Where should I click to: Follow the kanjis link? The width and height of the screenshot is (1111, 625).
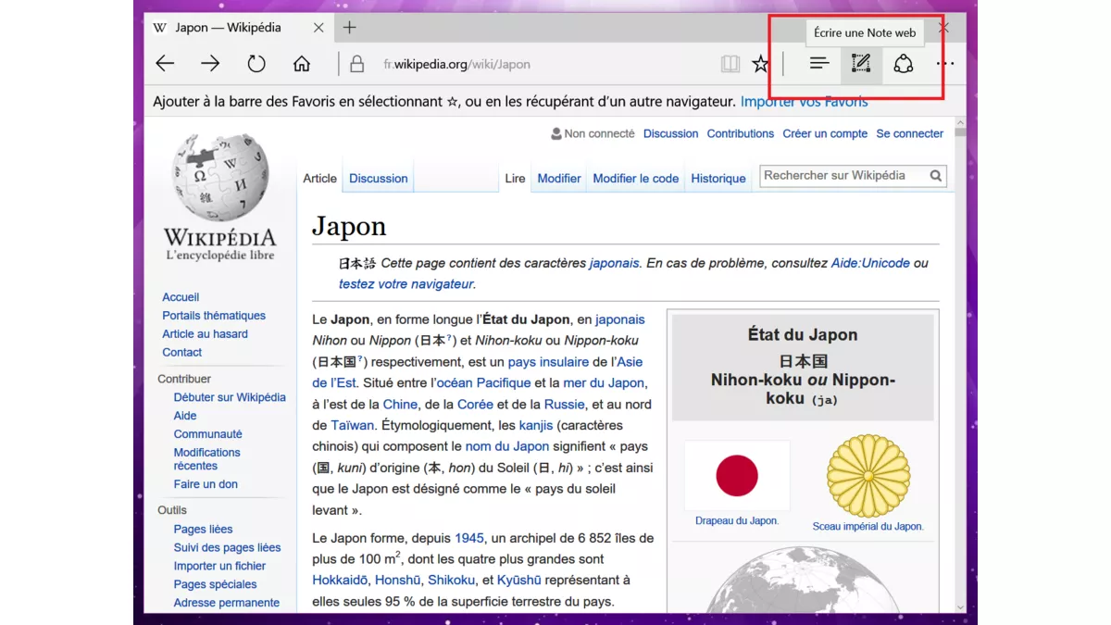tap(536, 426)
